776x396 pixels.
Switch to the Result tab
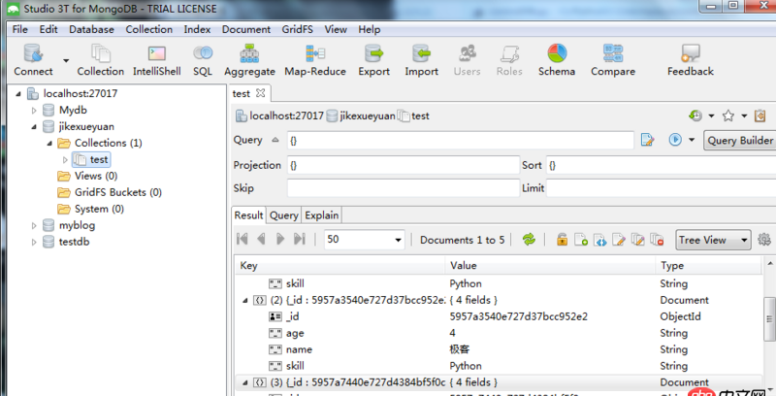point(248,215)
